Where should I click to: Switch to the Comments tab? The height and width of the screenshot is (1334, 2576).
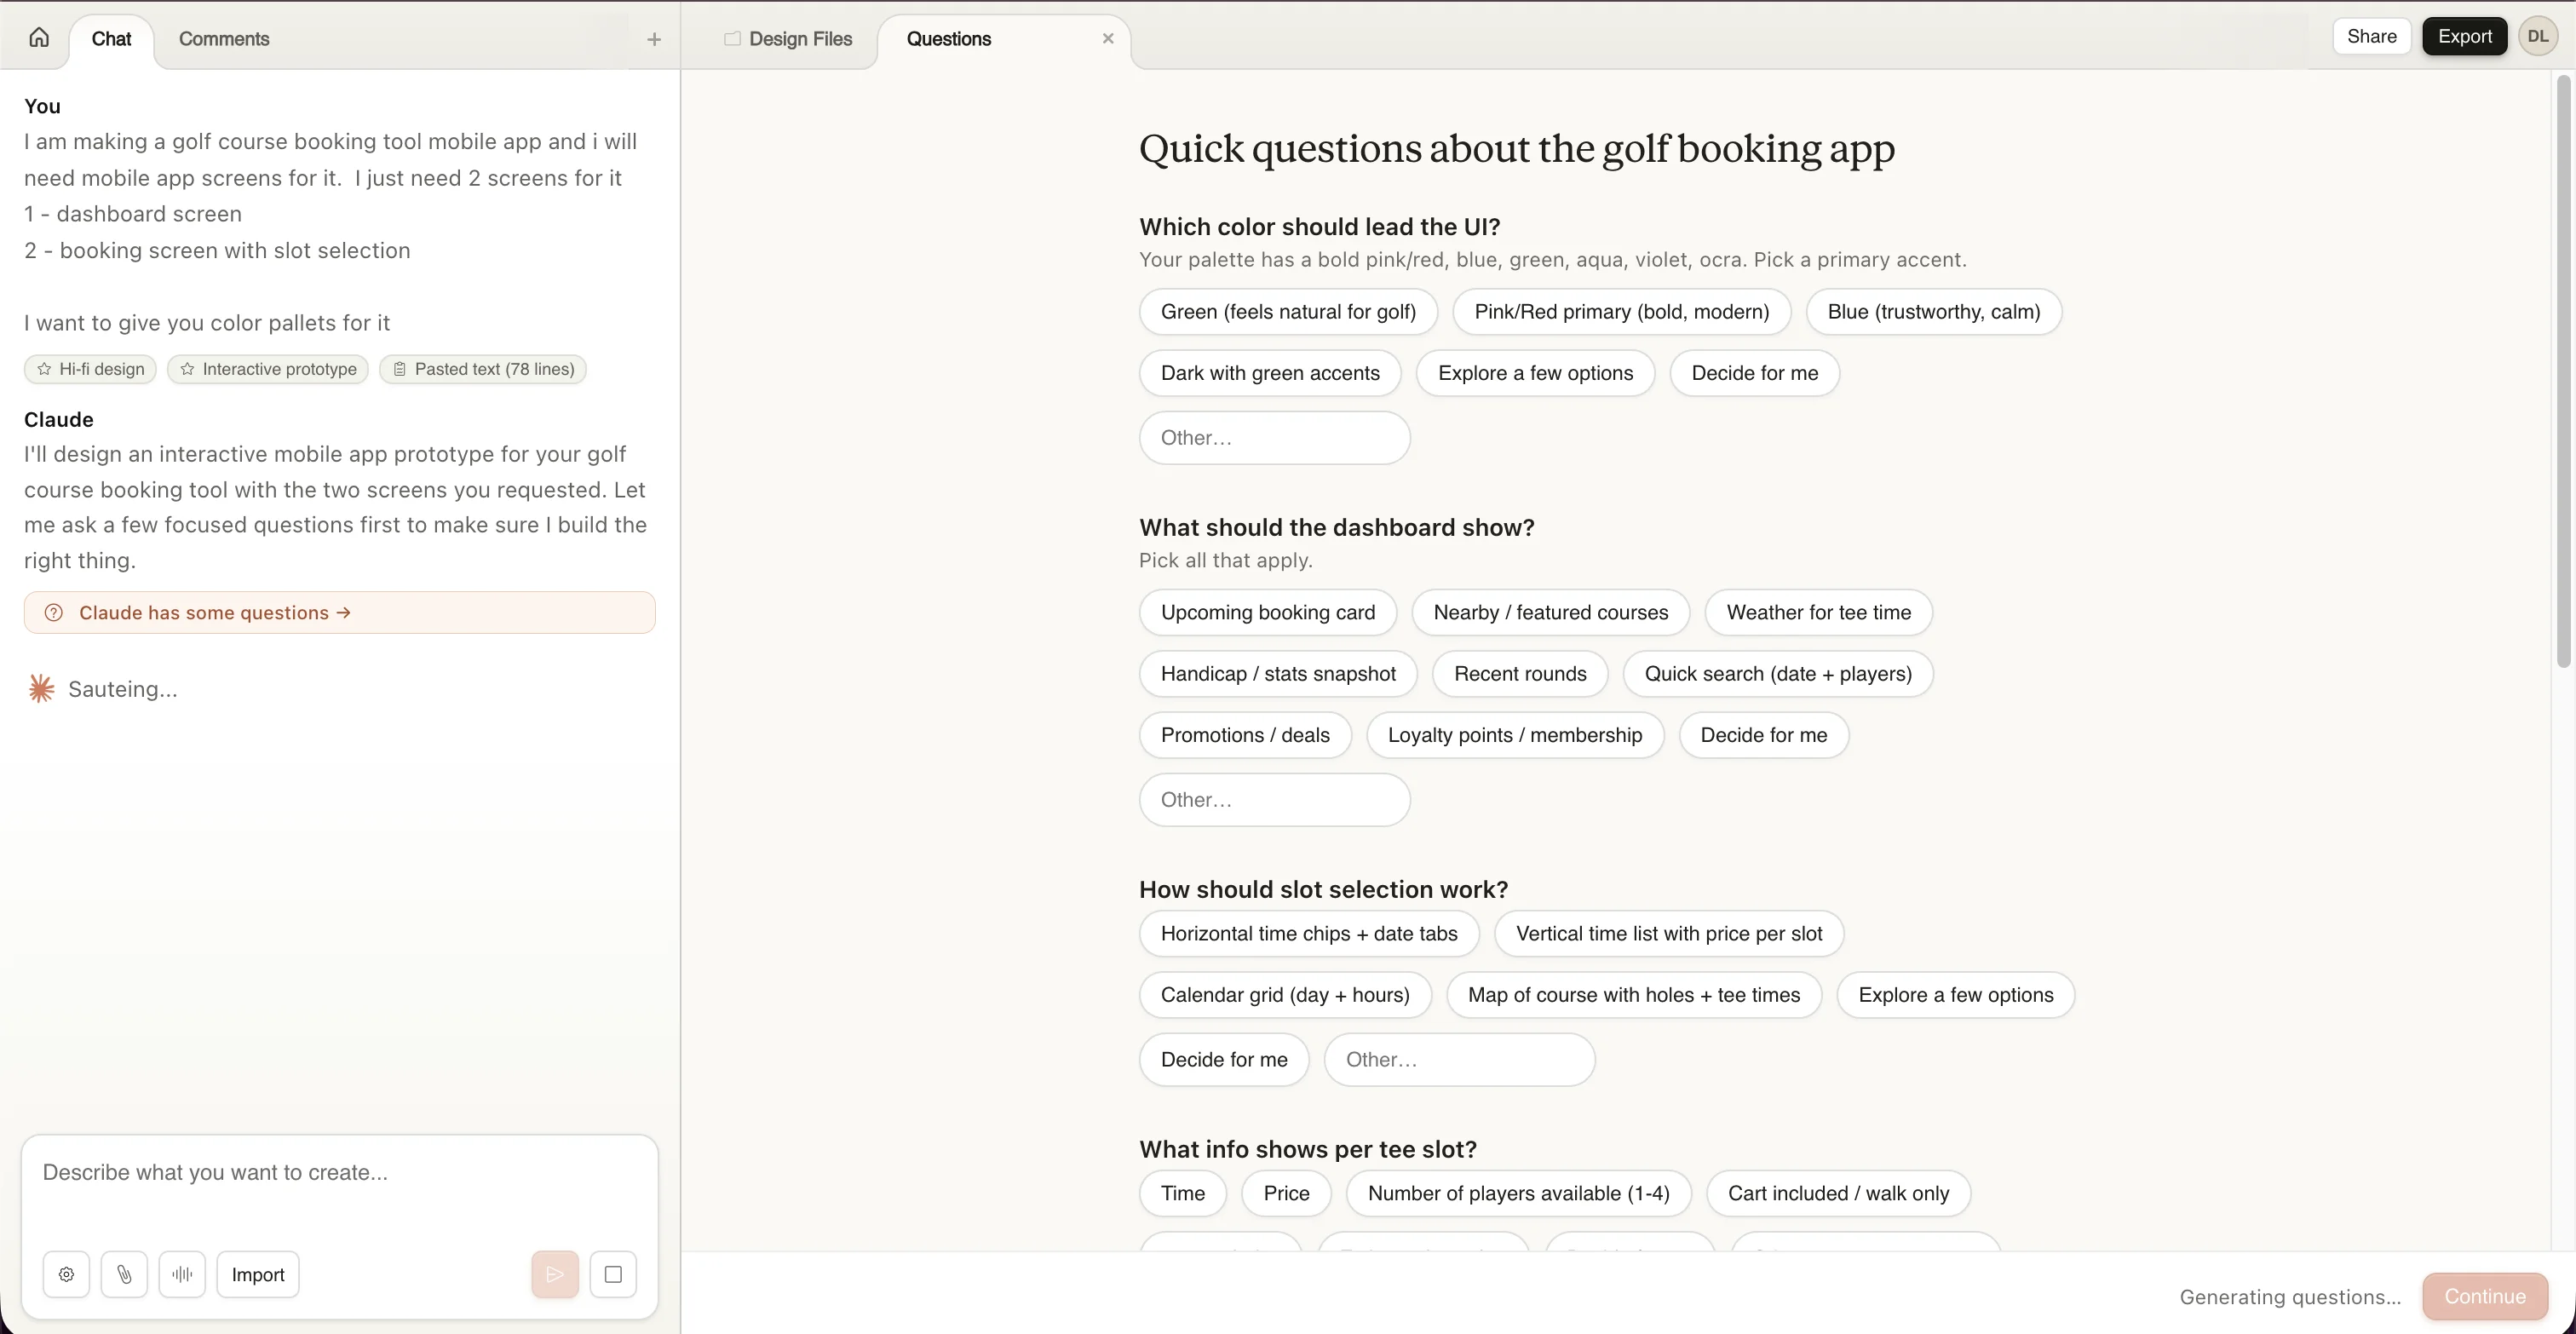click(224, 39)
